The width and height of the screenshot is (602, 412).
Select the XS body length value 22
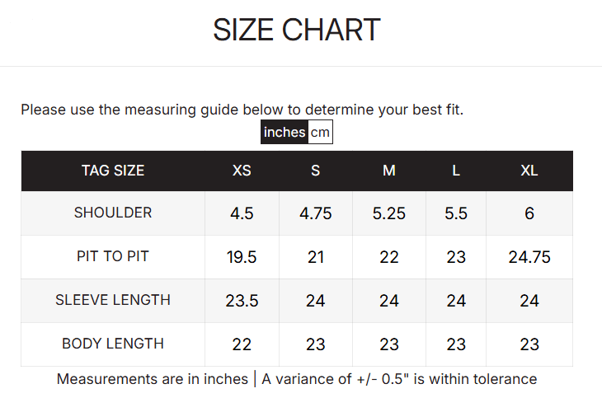pos(242,344)
